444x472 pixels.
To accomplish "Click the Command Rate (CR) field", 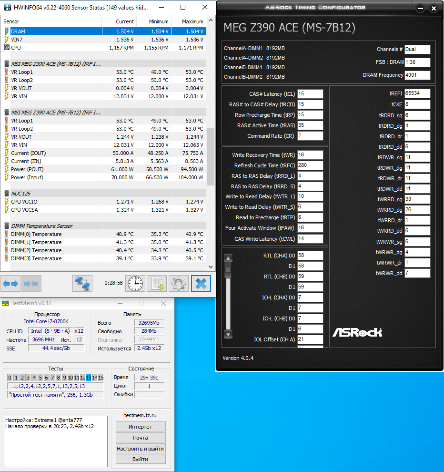I will [x=310, y=136].
